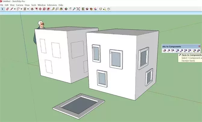202x122 pixels.
Task: Click the Zoom Extents icon
Action: (78, 9)
